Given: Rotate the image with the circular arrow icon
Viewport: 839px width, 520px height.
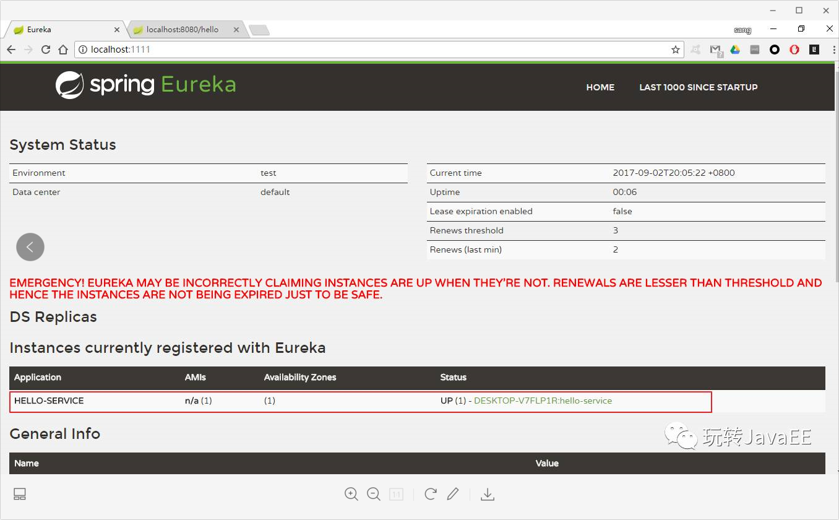Looking at the screenshot, I should coord(431,494).
